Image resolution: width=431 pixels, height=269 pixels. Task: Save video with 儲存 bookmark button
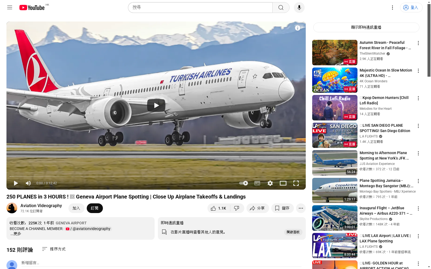click(282, 208)
